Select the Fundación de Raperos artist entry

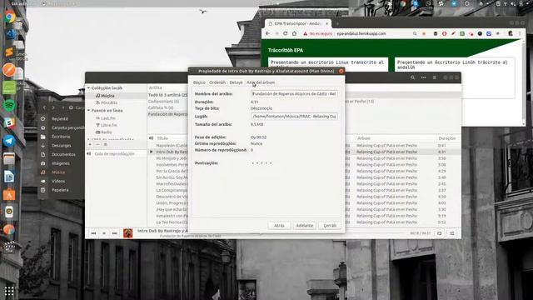coord(167,114)
